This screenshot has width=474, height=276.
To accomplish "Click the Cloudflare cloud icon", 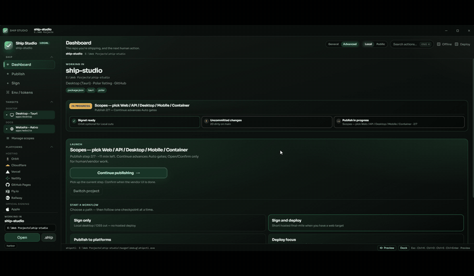I will [7, 166].
